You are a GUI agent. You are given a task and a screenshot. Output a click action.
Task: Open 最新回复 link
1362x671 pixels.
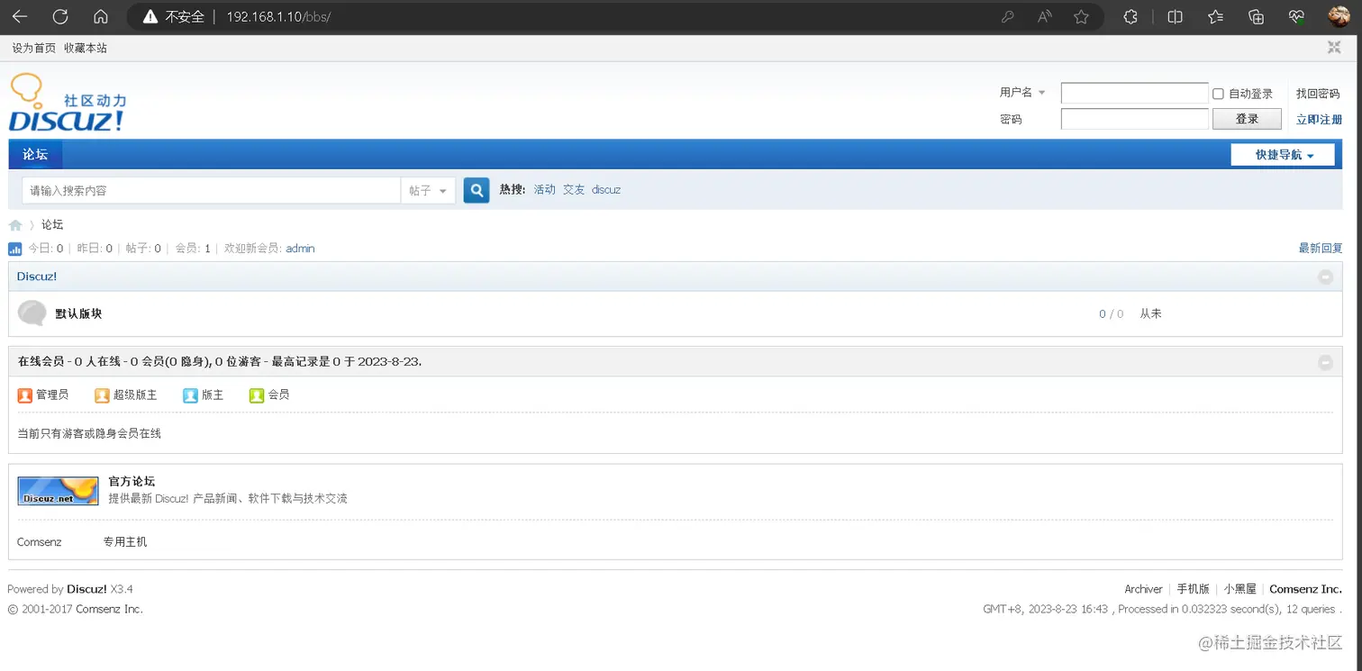[x=1321, y=249]
